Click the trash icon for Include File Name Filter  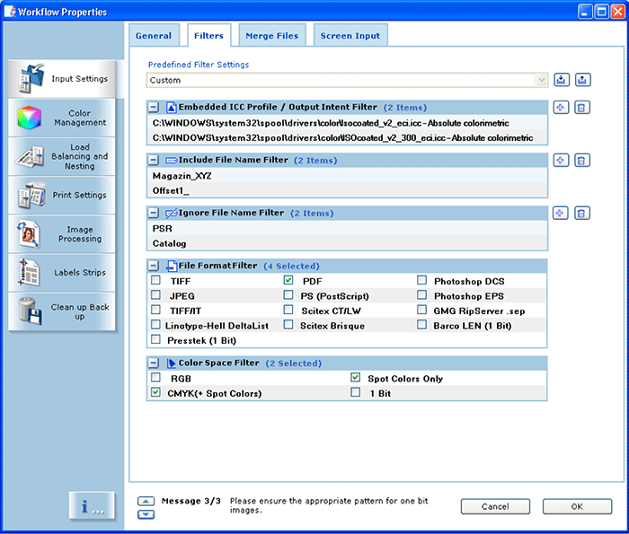(581, 161)
